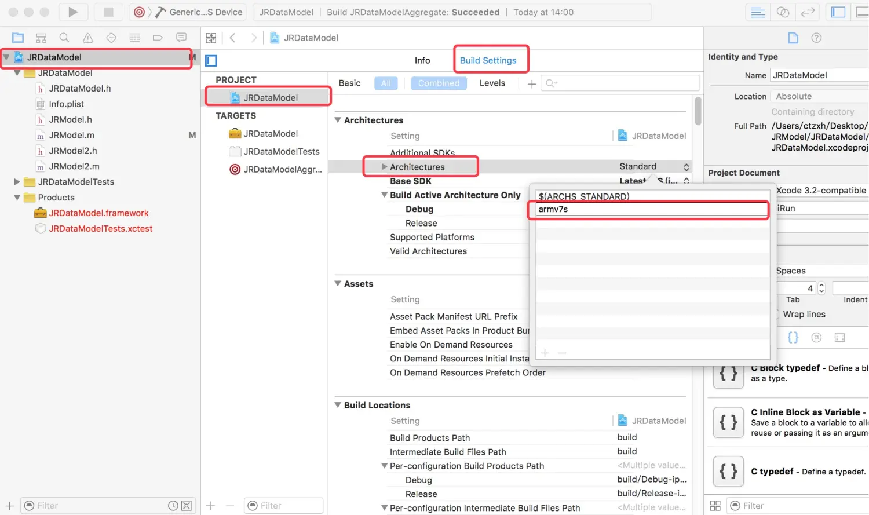Filter recently modified files clock icon
Screen dimensions: 869x515
173,506
